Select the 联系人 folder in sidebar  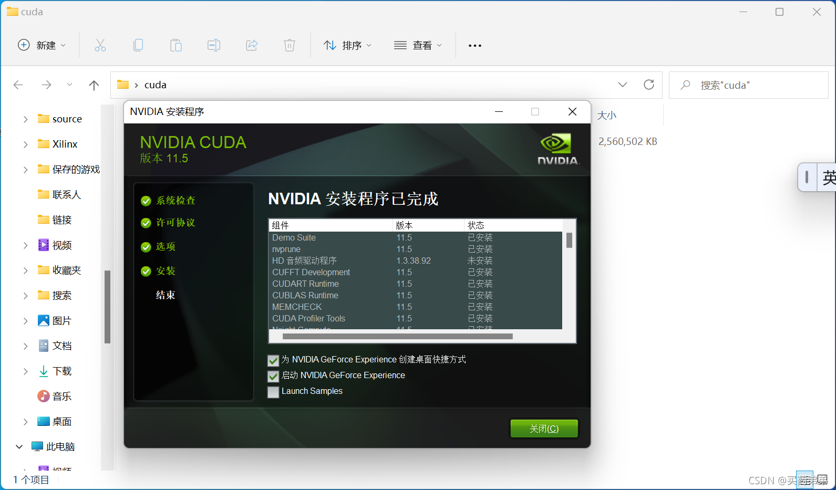[59, 194]
